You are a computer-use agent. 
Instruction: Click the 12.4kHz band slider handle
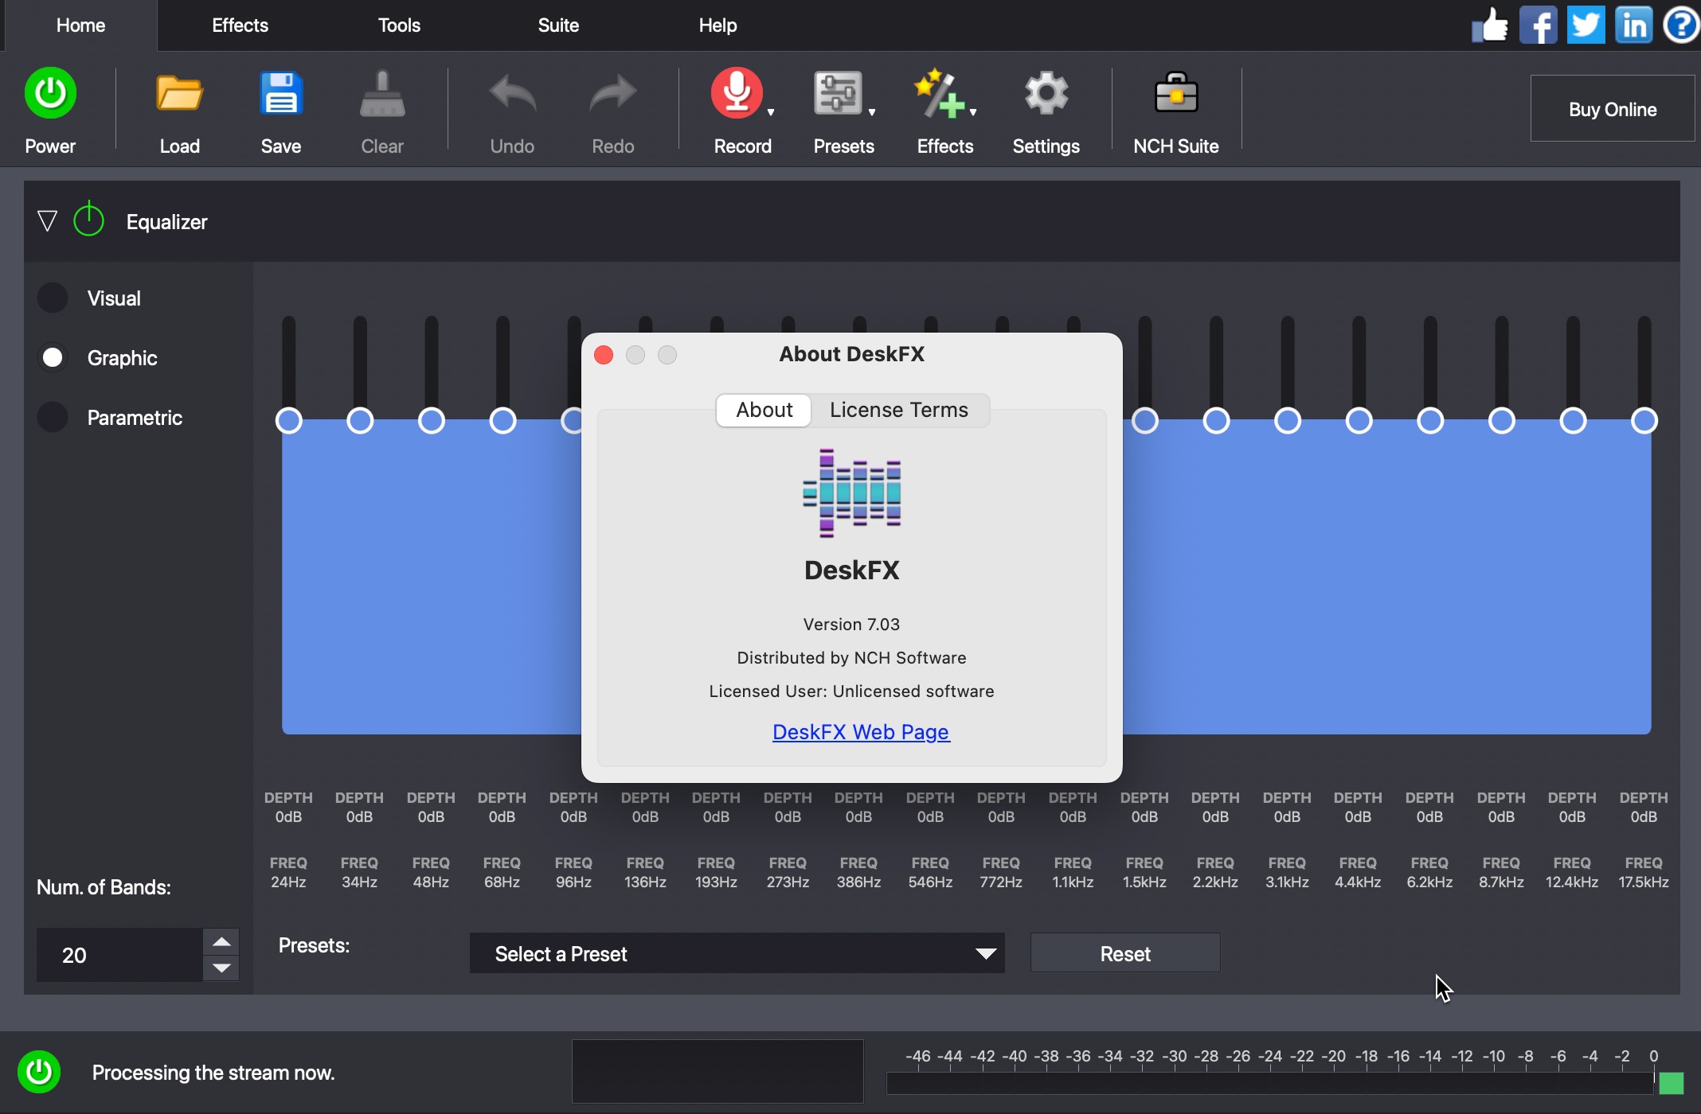click(x=1573, y=420)
